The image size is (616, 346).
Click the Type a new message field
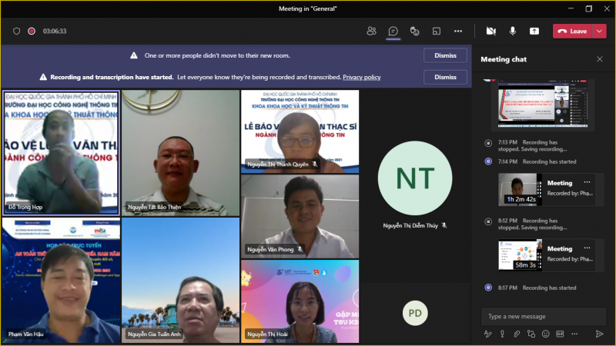click(544, 316)
